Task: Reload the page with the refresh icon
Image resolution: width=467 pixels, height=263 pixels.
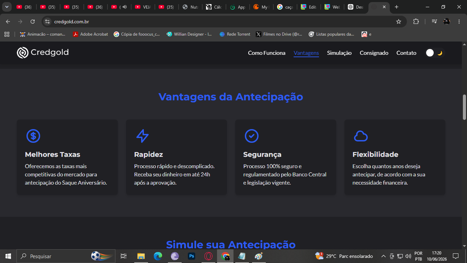Action: point(33,22)
